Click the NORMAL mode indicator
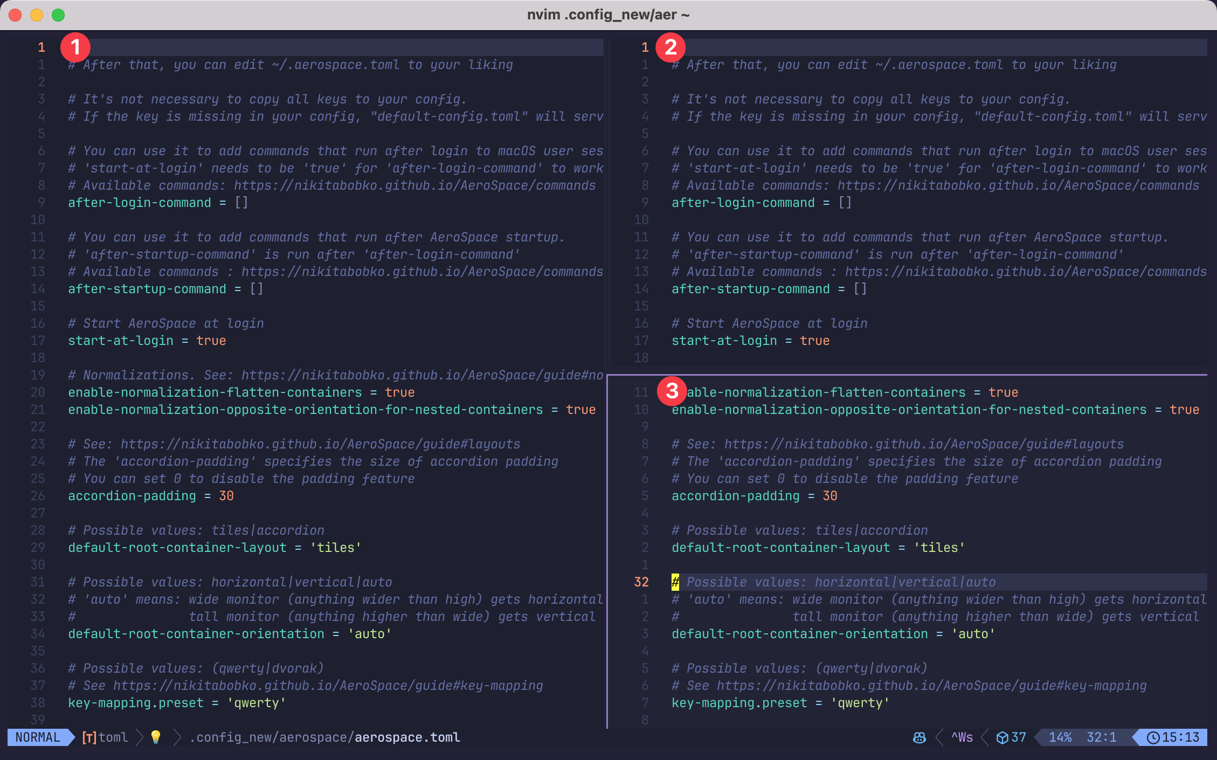1217x760 pixels. 38,737
